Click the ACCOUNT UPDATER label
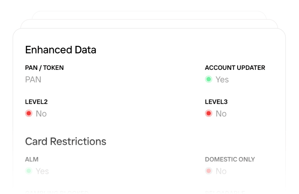299x194 pixels. pyautogui.click(x=235, y=68)
